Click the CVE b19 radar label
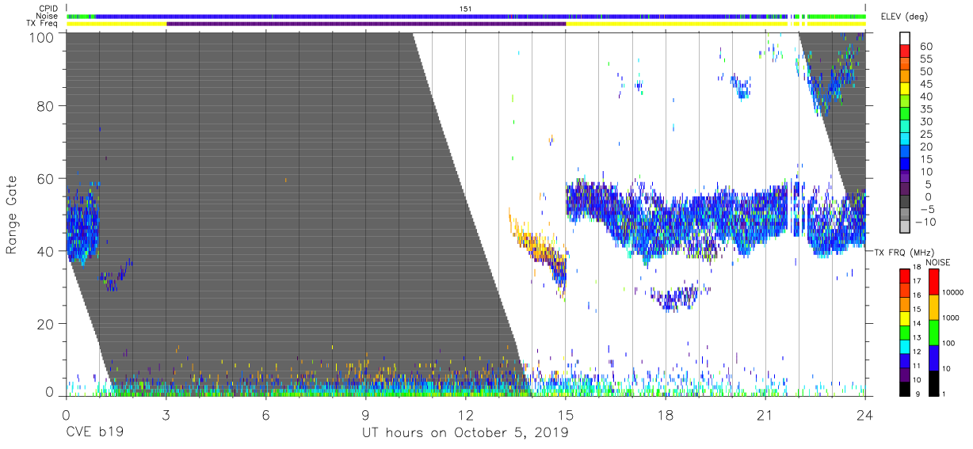 pos(93,433)
